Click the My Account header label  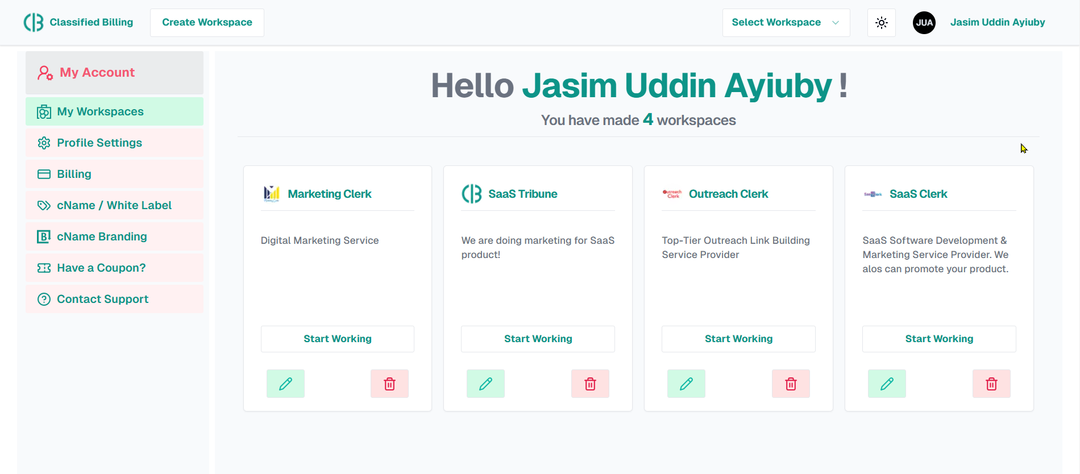coord(97,73)
